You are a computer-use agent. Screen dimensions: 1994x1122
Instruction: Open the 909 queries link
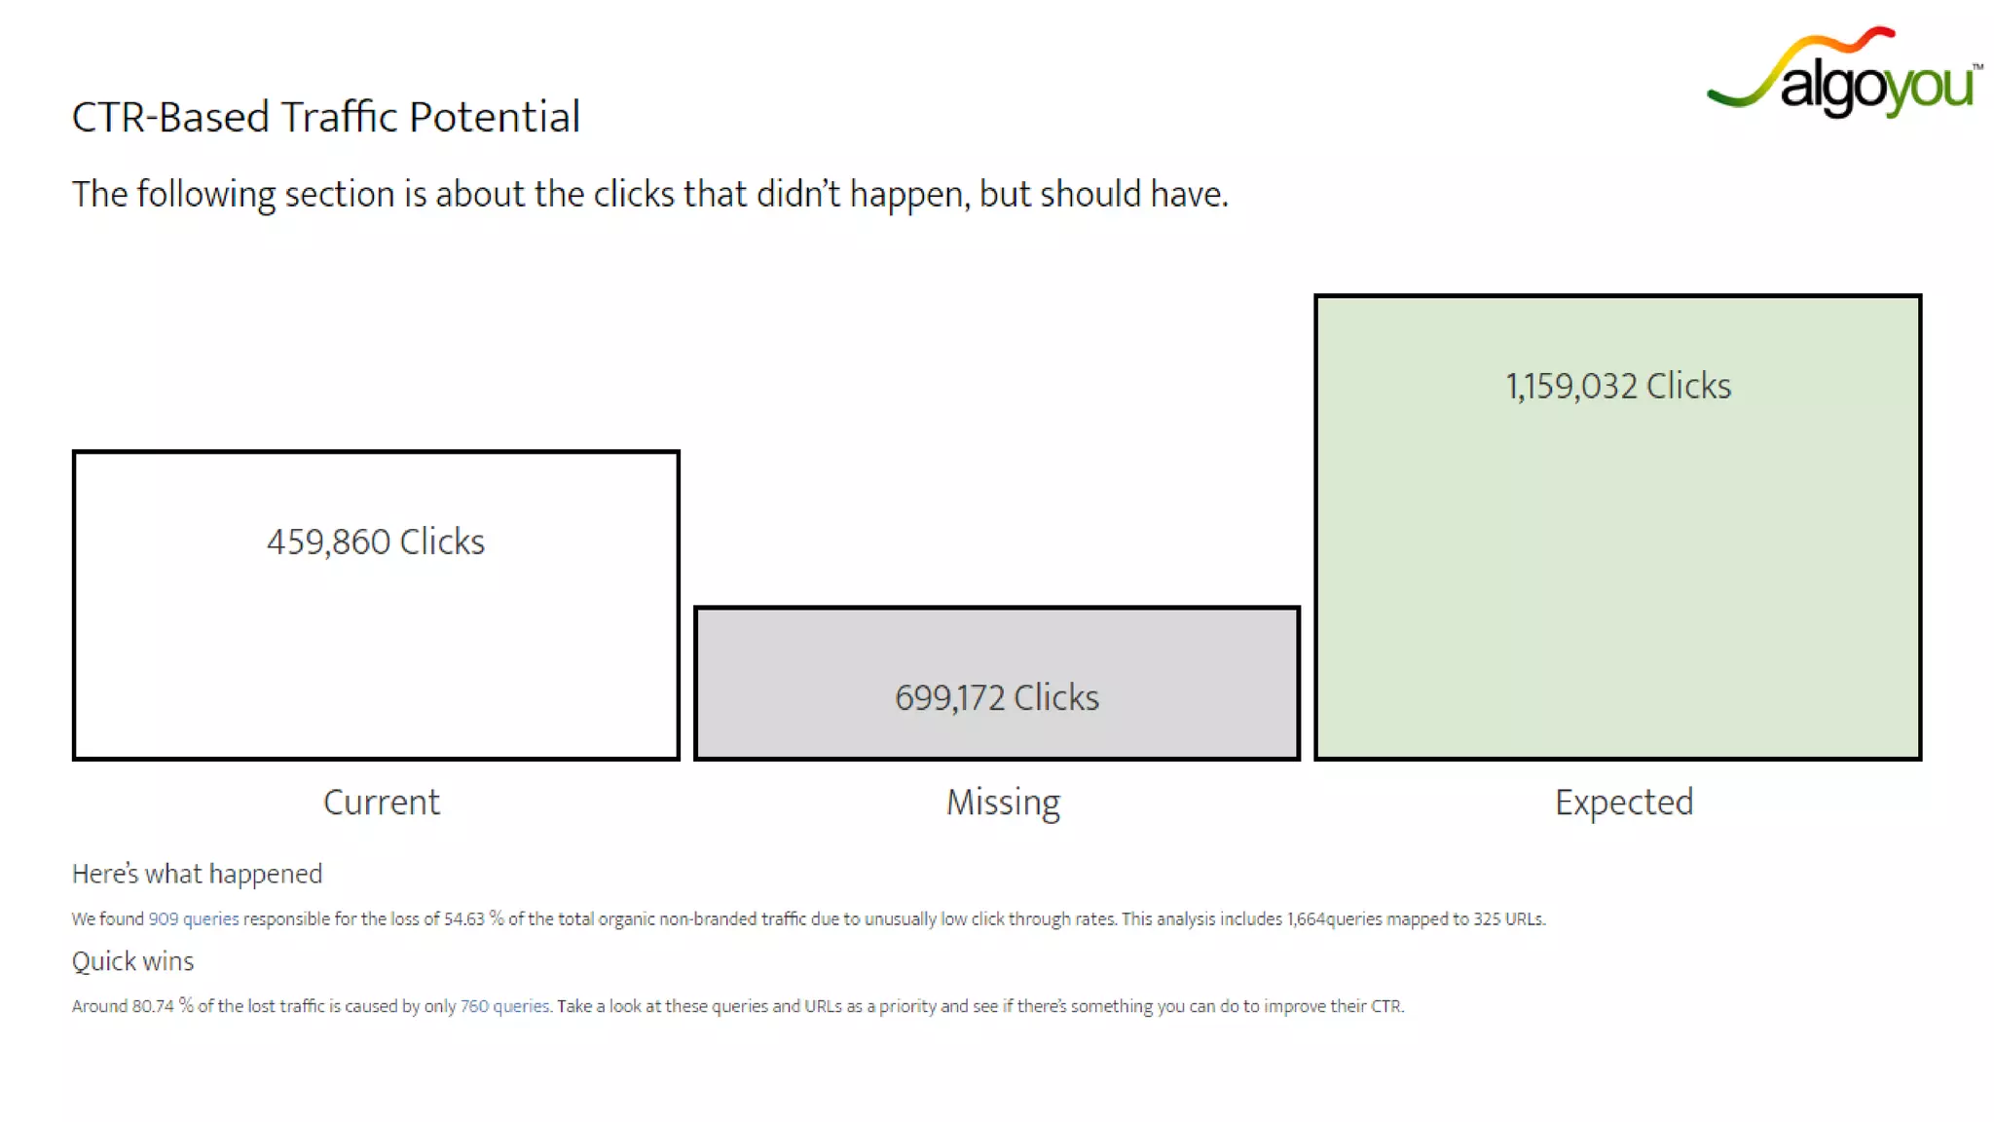tap(193, 918)
